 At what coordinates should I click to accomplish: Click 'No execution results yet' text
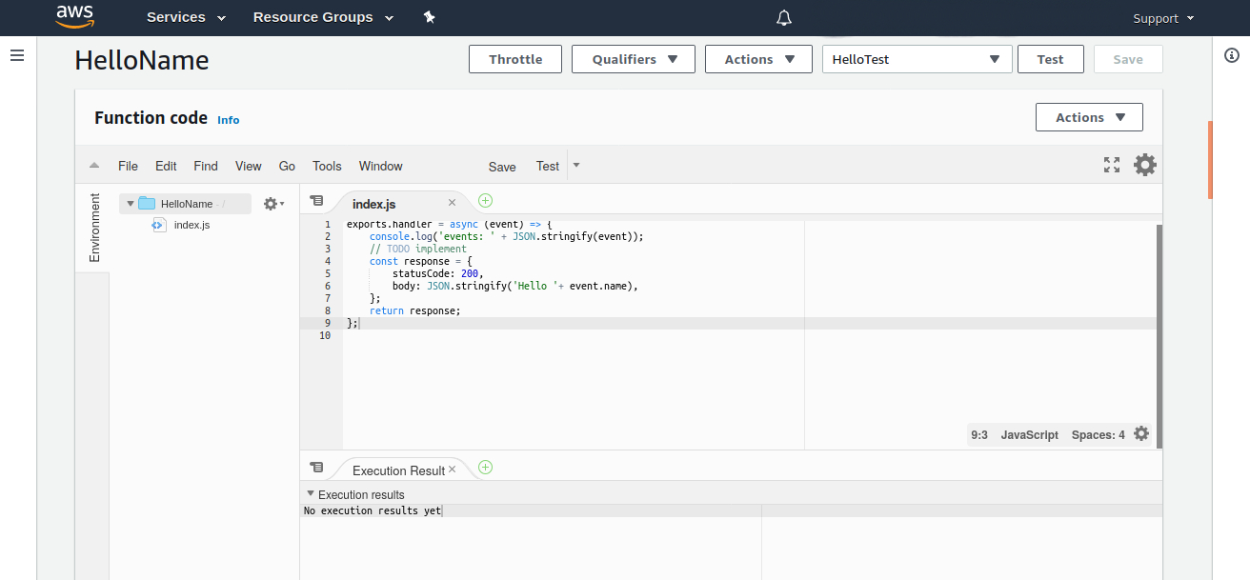pos(373,510)
